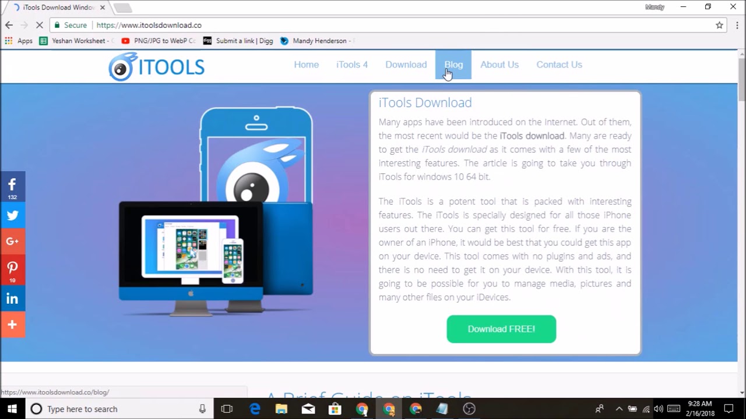Image resolution: width=746 pixels, height=419 pixels.
Task: Click touch keyboard tray icon
Action: pyautogui.click(x=673, y=409)
